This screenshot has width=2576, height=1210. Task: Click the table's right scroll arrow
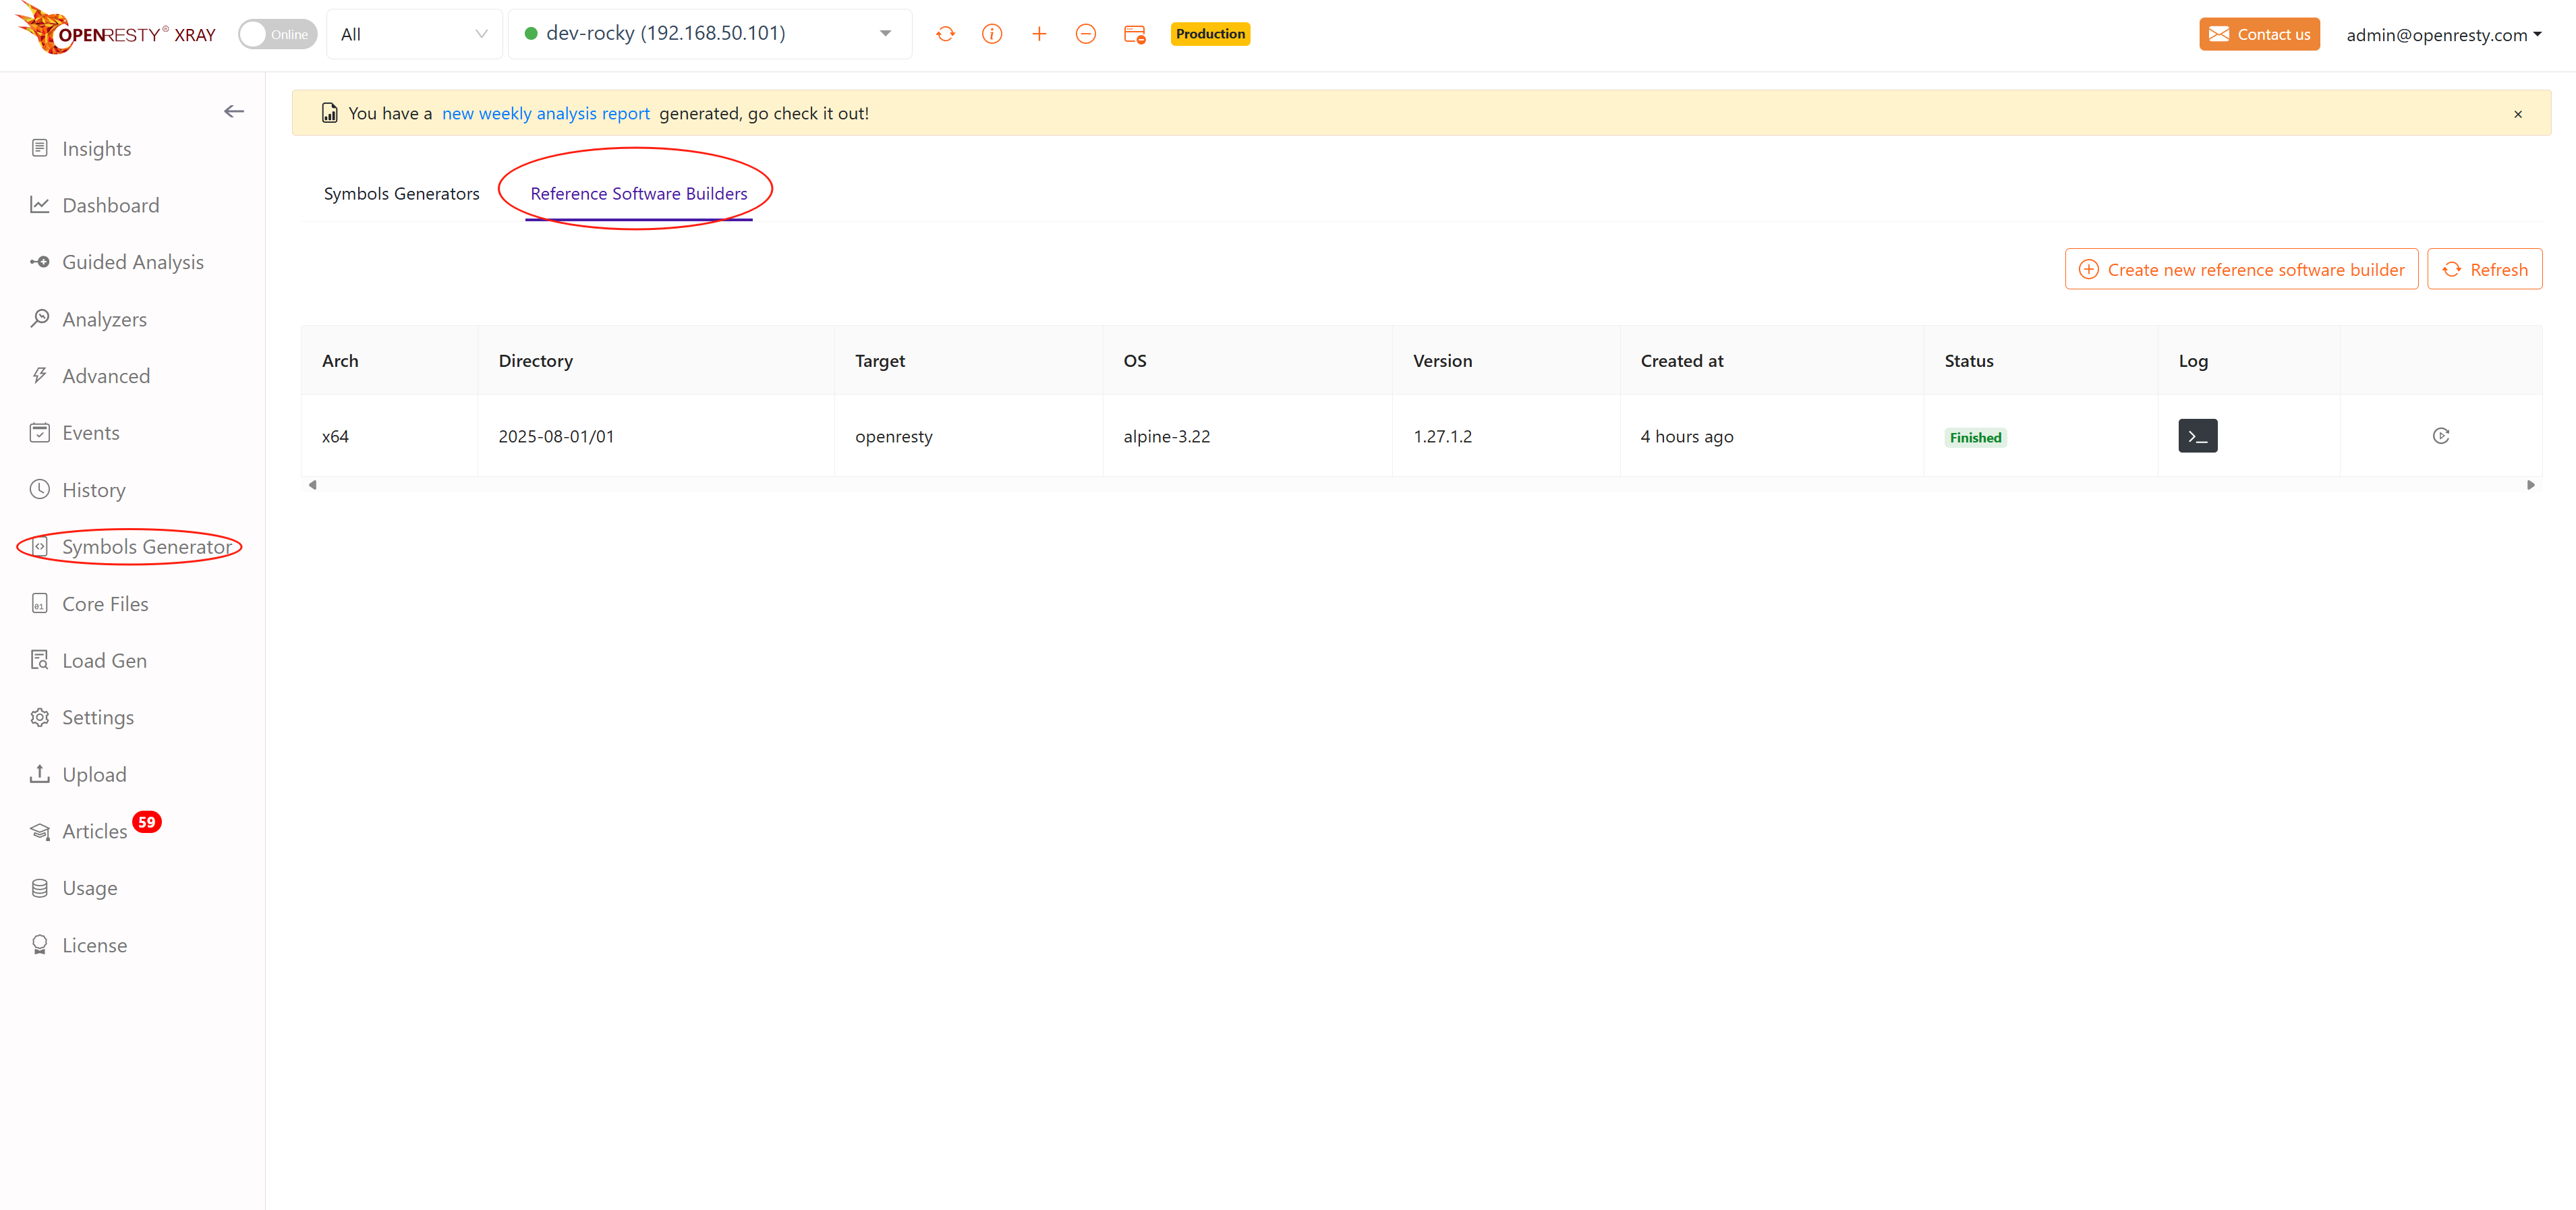pyautogui.click(x=2530, y=485)
